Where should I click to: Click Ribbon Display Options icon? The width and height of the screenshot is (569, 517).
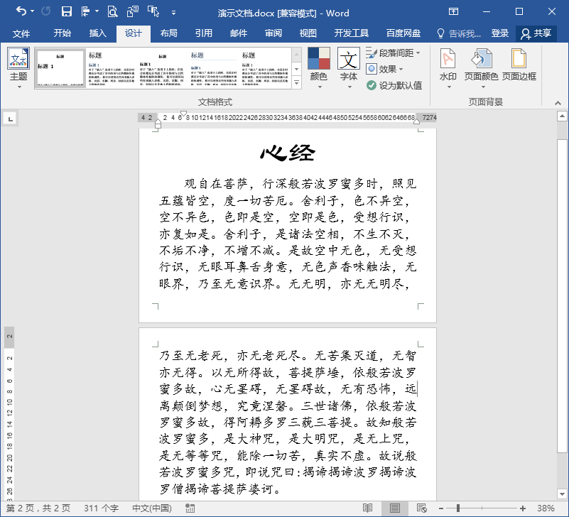tap(453, 11)
